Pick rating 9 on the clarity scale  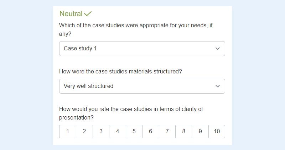tap(200, 132)
